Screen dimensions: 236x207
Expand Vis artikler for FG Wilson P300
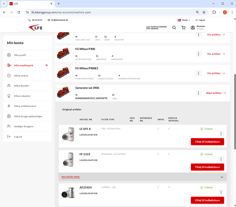click(216, 54)
